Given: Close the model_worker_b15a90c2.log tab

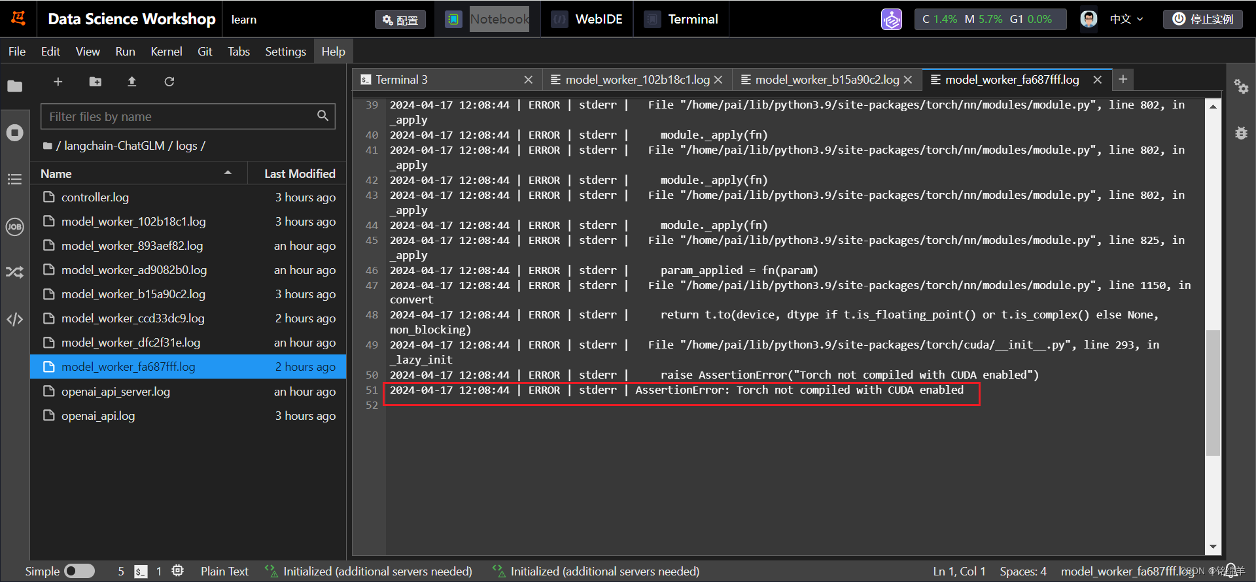Looking at the screenshot, I should 908,80.
